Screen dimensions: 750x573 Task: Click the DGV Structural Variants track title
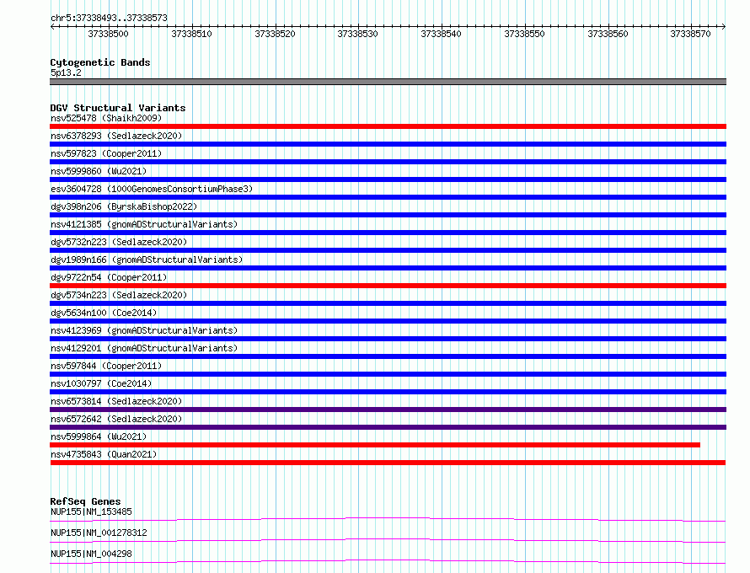pyautogui.click(x=118, y=108)
